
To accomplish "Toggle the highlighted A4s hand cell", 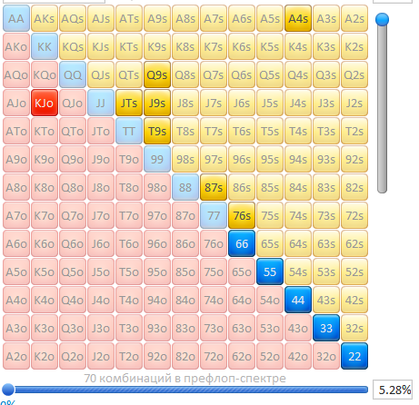I will point(298,18).
